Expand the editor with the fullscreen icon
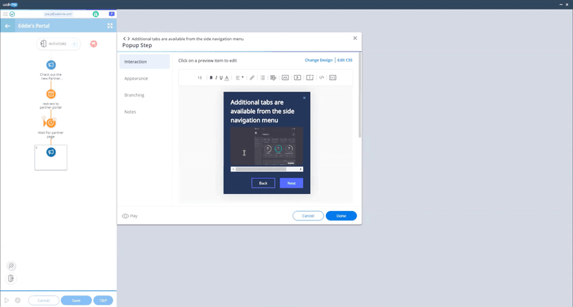The height and width of the screenshot is (307, 573). point(110,26)
